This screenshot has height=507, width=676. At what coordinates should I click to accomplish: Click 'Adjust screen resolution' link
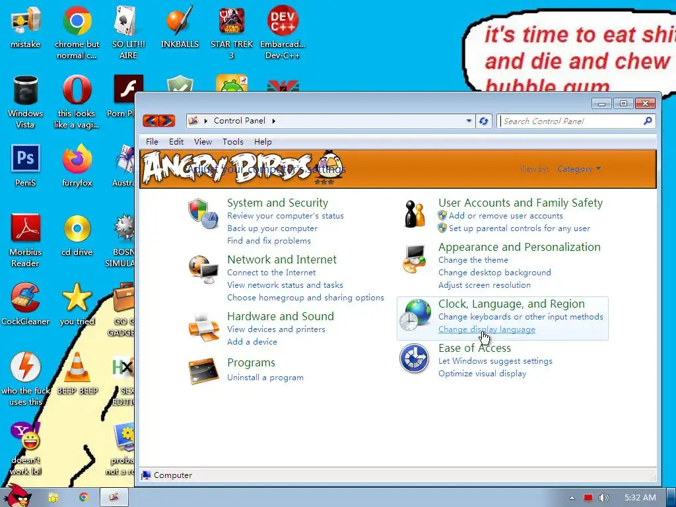pyautogui.click(x=484, y=285)
